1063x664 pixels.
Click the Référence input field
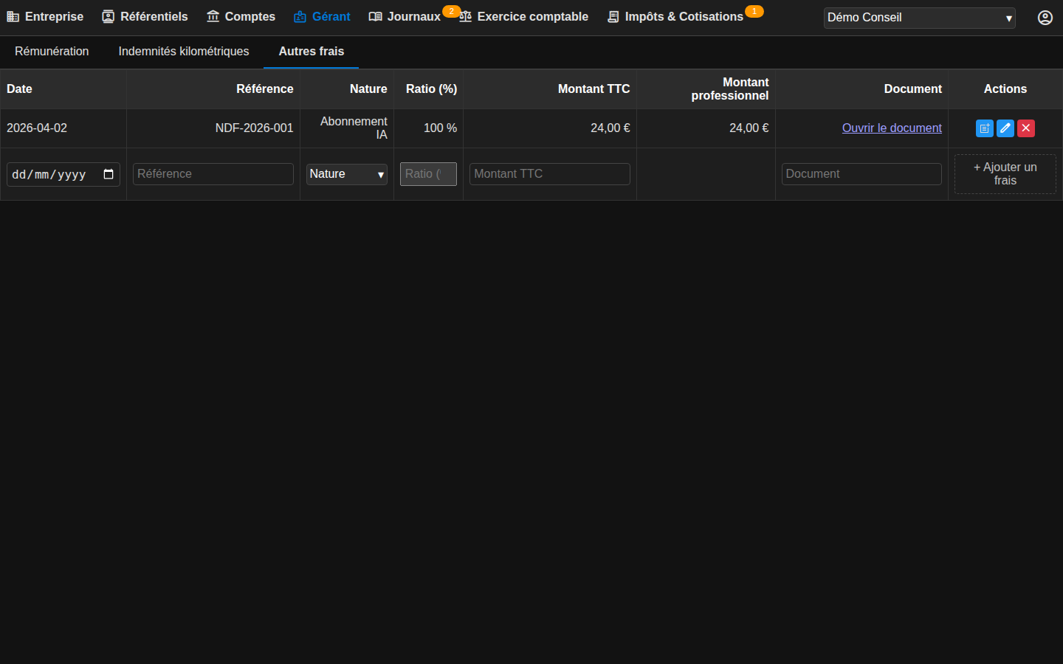pos(213,174)
